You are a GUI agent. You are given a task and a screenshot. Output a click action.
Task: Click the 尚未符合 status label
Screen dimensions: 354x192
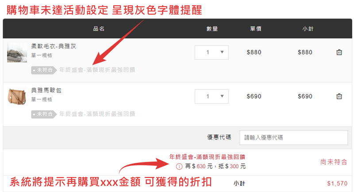[334, 162]
